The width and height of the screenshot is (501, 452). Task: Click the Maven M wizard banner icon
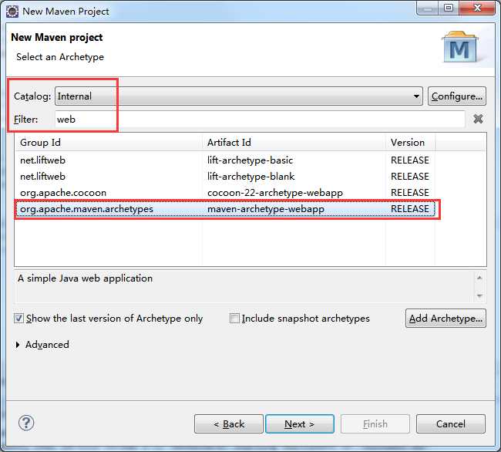pos(460,47)
